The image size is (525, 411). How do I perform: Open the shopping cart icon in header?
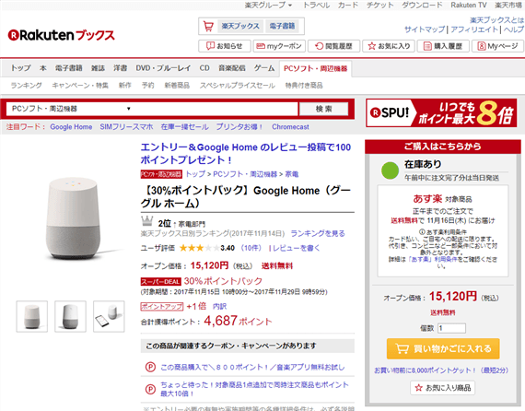pos(208,26)
